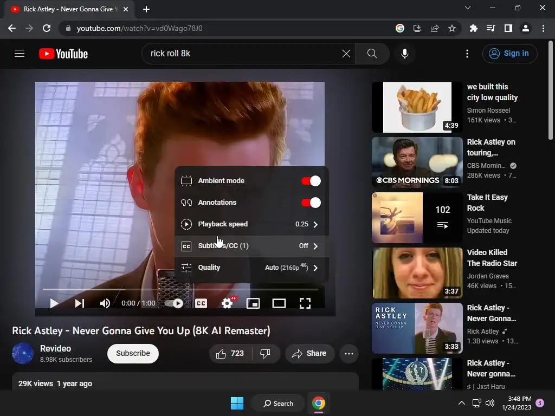Open the Windows Start menu

click(237, 403)
